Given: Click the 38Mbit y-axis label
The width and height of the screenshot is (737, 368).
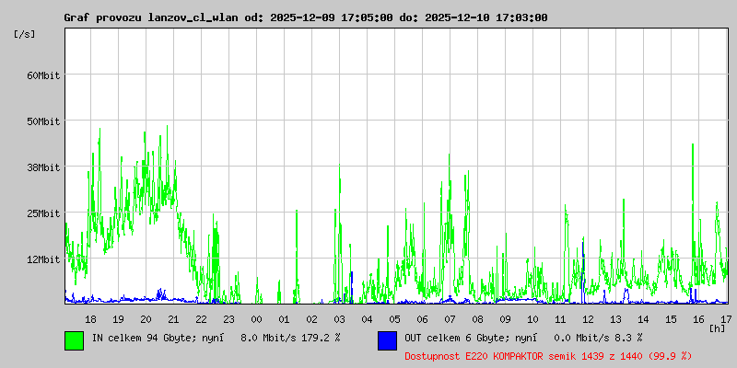Looking at the screenshot, I should pyautogui.click(x=42, y=167).
